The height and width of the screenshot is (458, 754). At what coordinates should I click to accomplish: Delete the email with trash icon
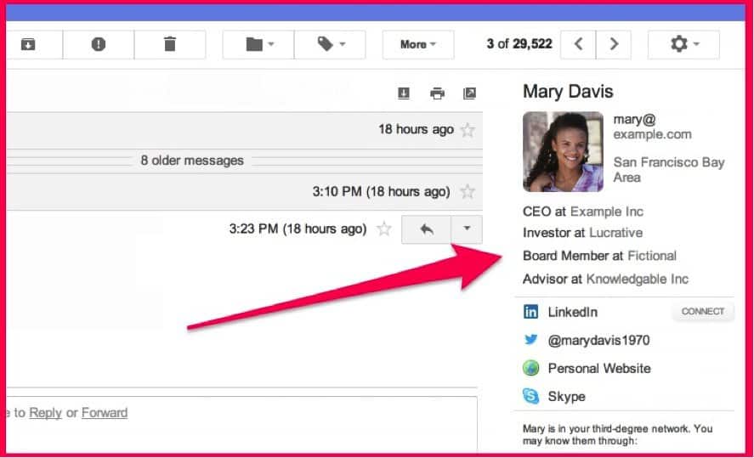click(x=169, y=44)
